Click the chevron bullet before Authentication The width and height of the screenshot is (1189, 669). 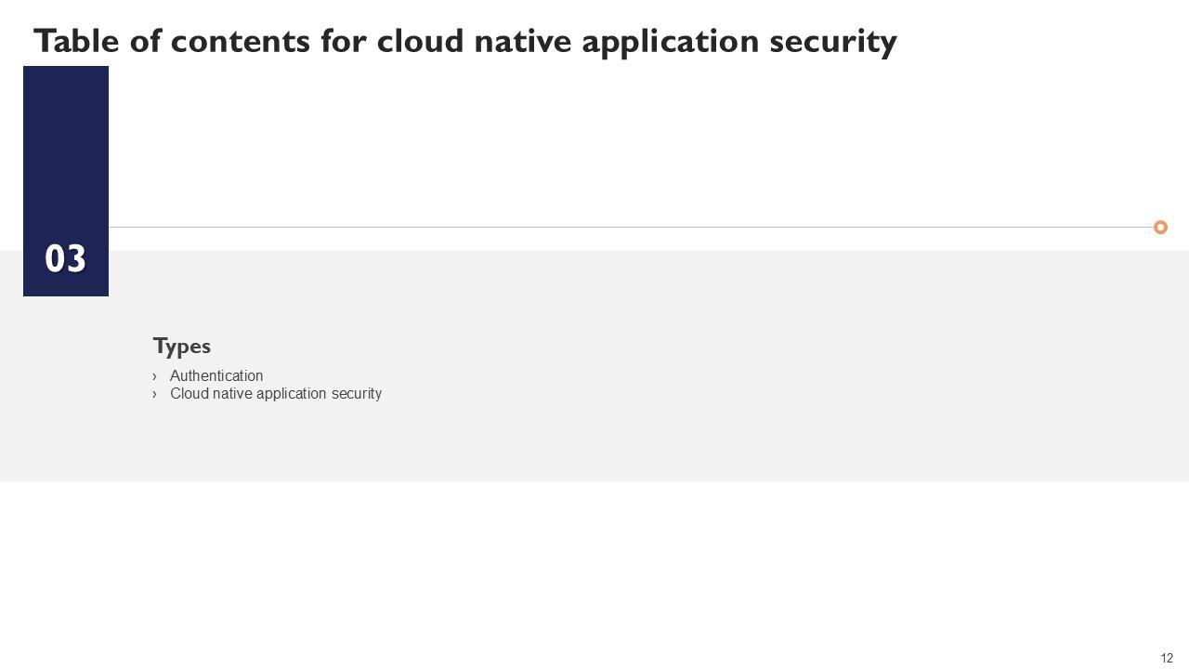point(154,376)
